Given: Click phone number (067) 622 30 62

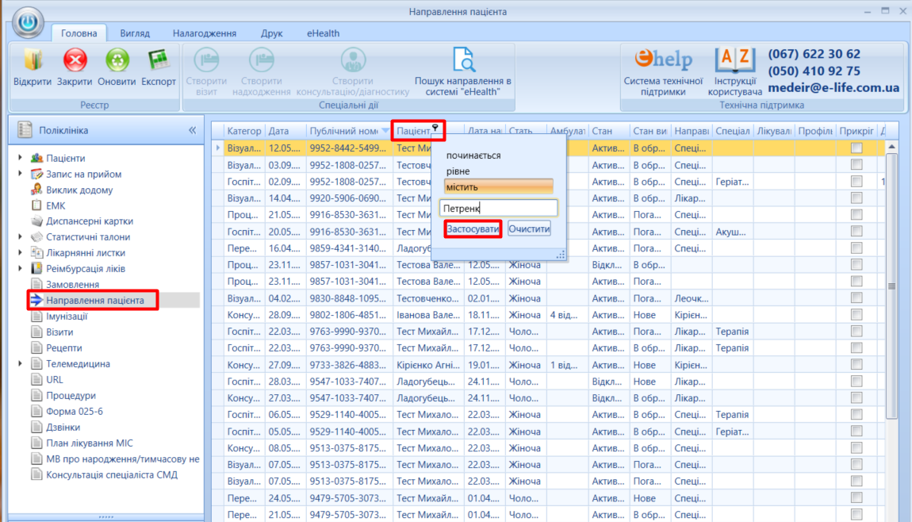Looking at the screenshot, I should point(814,54).
